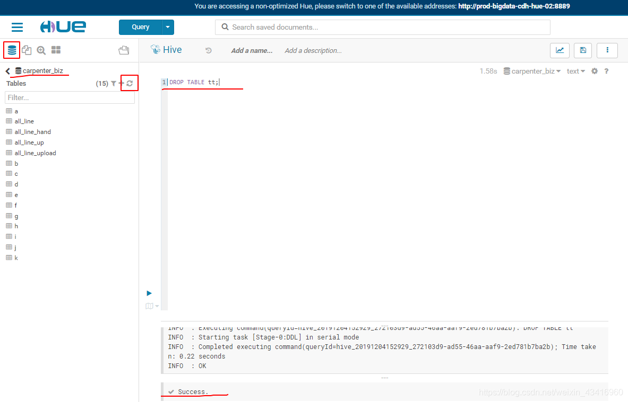The width and height of the screenshot is (628, 402).
Task: Click the 1.58s execution time text
Action: 488,71
